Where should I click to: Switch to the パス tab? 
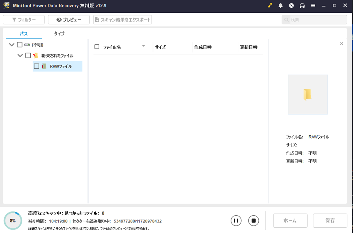point(24,34)
